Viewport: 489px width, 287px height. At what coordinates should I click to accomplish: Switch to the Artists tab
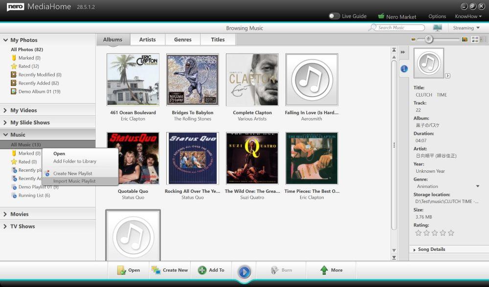(x=148, y=40)
